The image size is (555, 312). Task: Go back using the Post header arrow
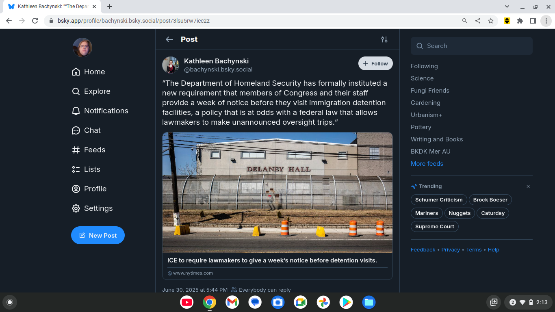coord(169,39)
